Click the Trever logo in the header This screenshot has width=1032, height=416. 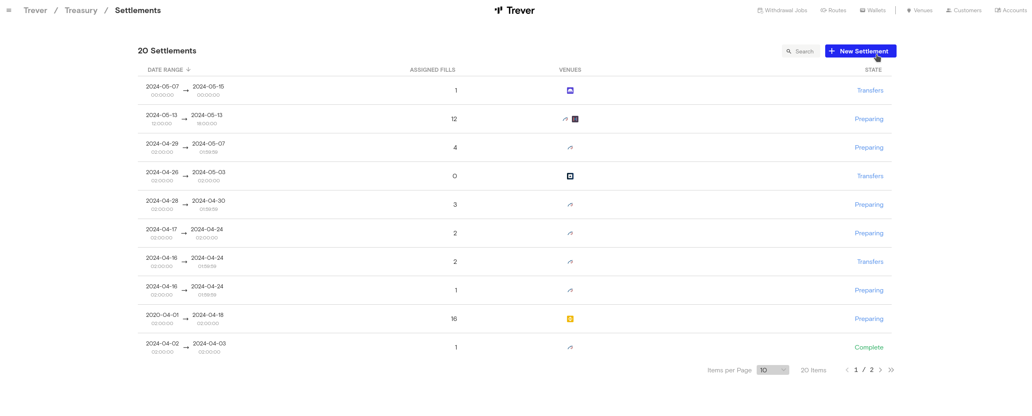point(514,11)
